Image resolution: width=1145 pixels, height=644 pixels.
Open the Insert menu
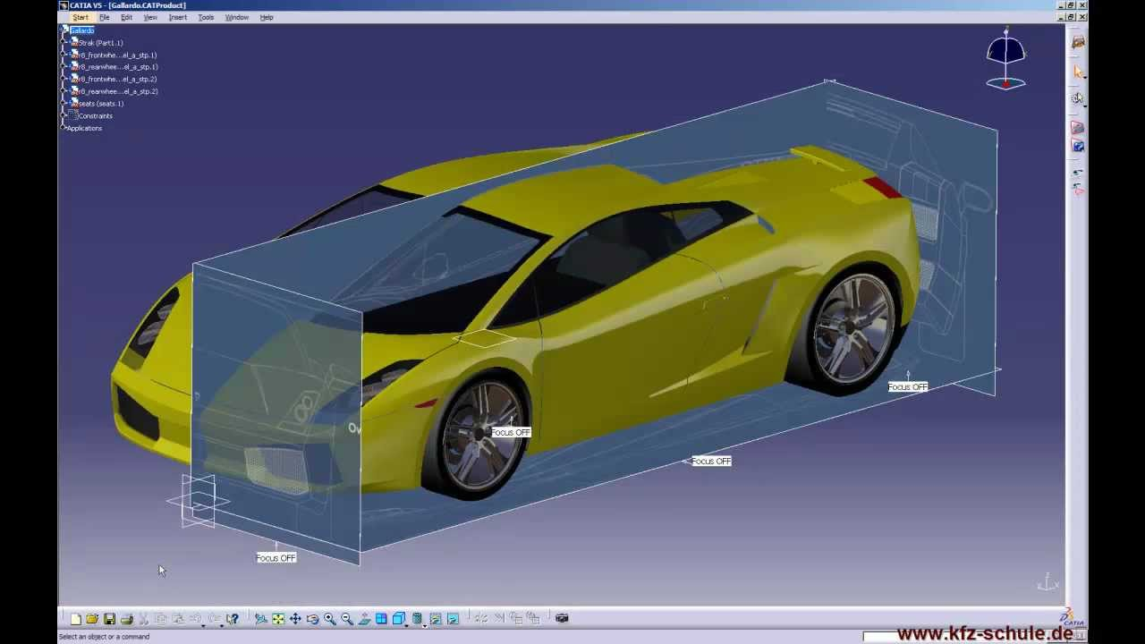[178, 17]
